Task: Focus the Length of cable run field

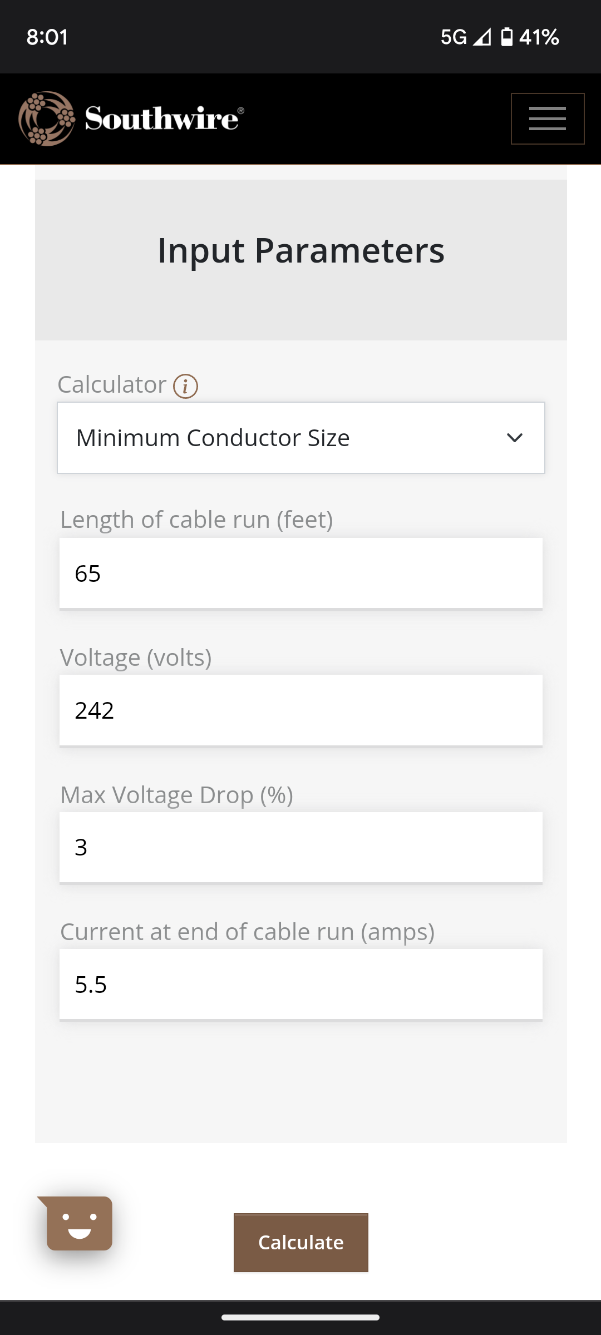Action: 301,573
